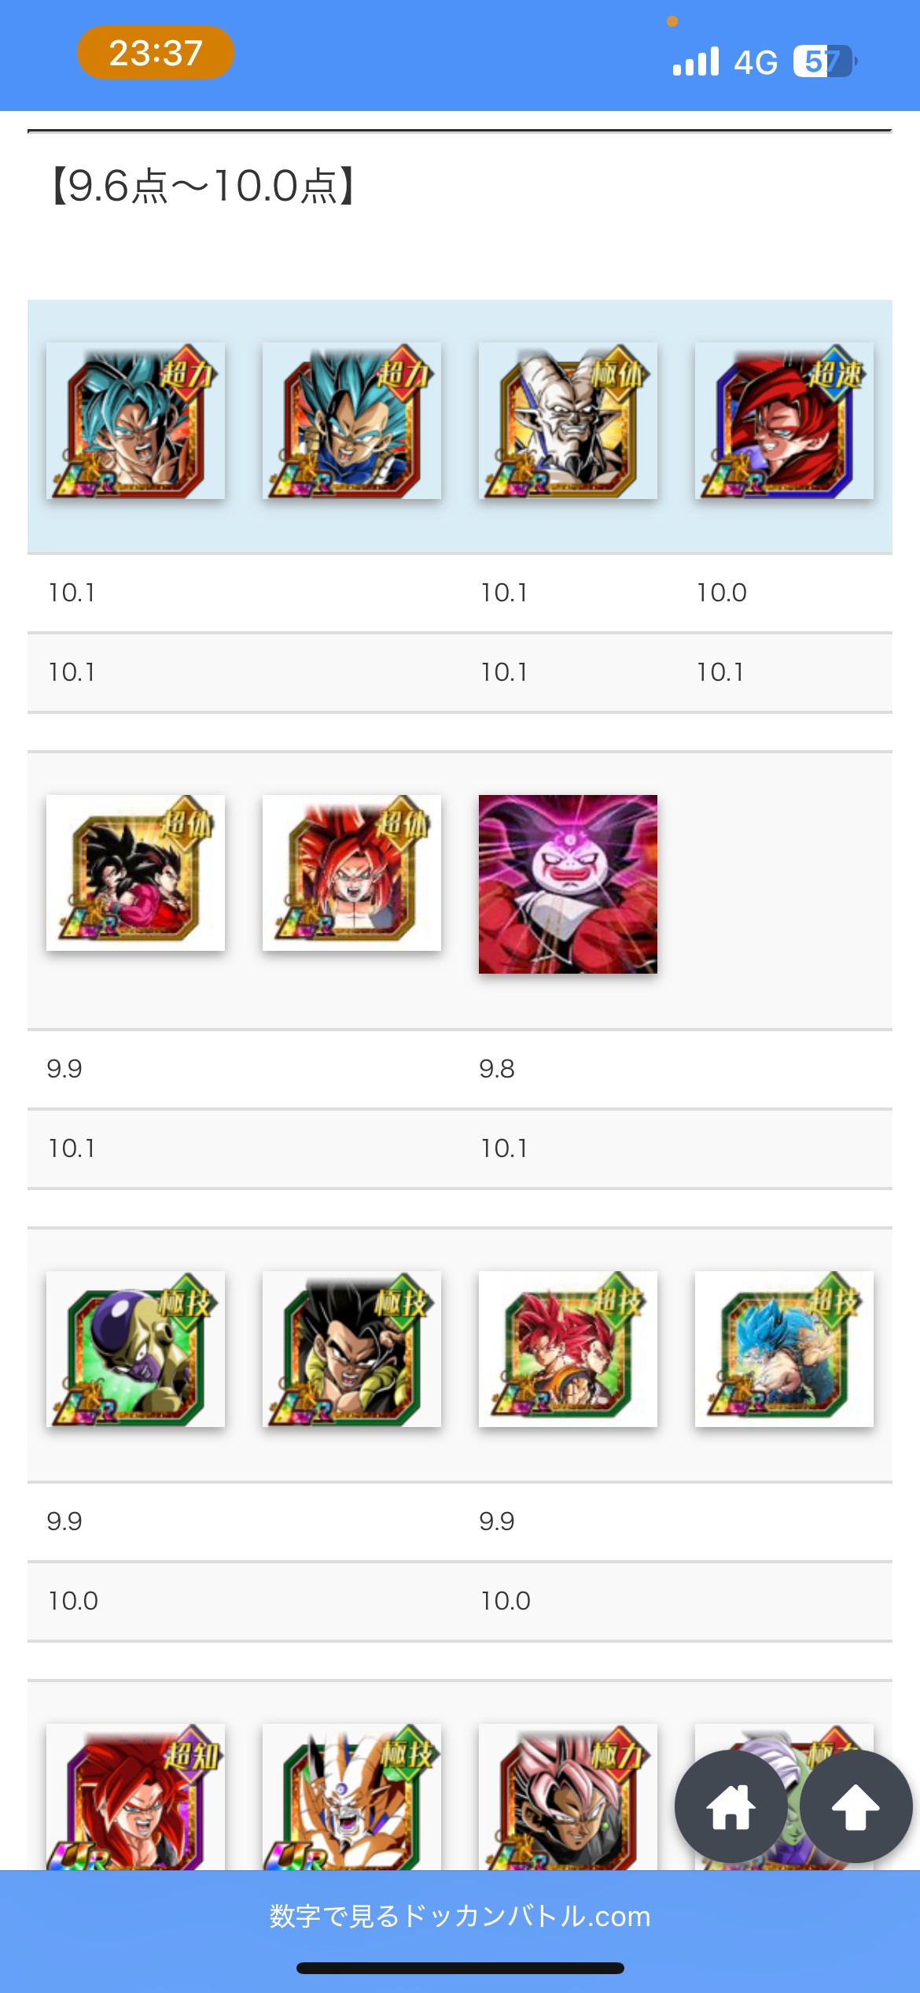This screenshot has width=920, height=1993.
Task: Tap the up arrow scroll-to-top button
Action: [x=856, y=1806]
